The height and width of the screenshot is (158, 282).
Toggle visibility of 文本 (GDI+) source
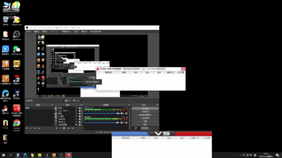click(x=76, y=111)
